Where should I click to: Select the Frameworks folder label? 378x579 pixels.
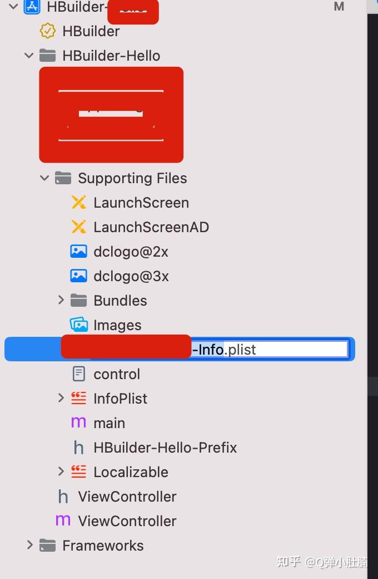(x=103, y=546)
